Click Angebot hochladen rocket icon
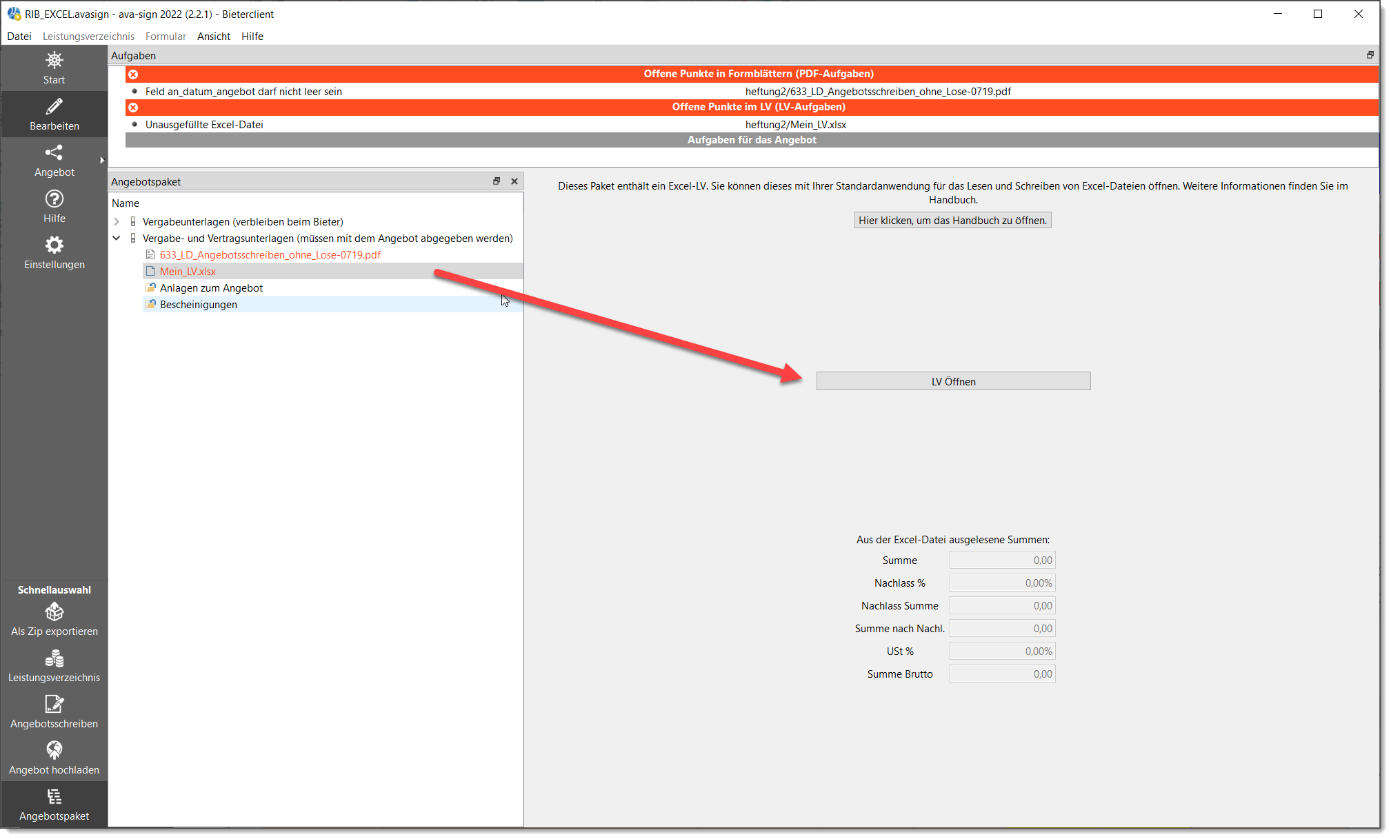The image size is (1391, 839). pyautogui.click(x=54, y=750)
